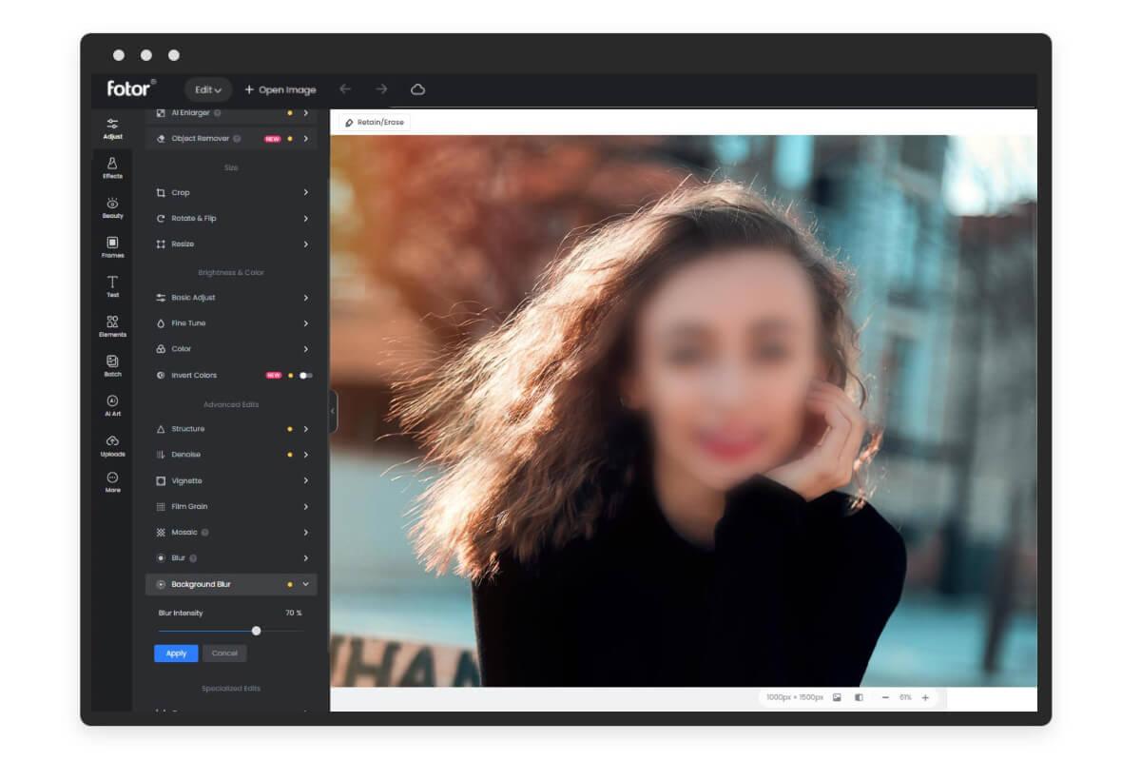
Task: Open the Adjust sidebar panel
Action: pyautogui.click(x=112, y=128)
